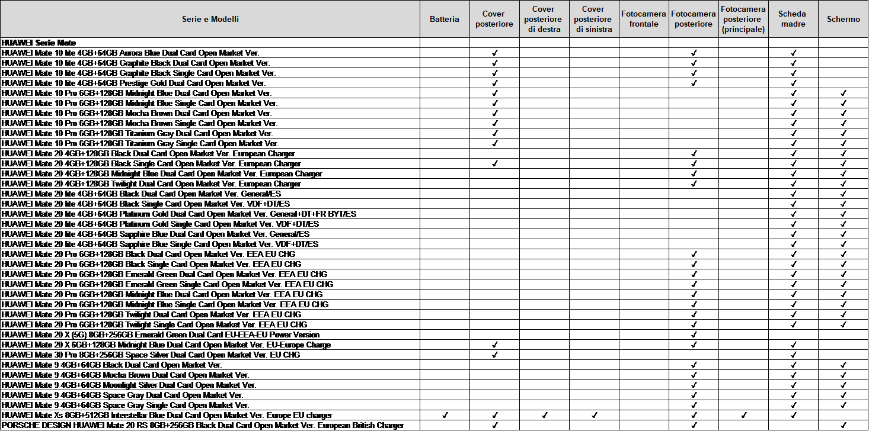Select Mate Xs Interstellar Blue row name
The width and height of the screenshot is (869, 431).
167,416
